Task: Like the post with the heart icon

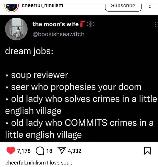Action: pyautogui.click(x=11, y=151)
